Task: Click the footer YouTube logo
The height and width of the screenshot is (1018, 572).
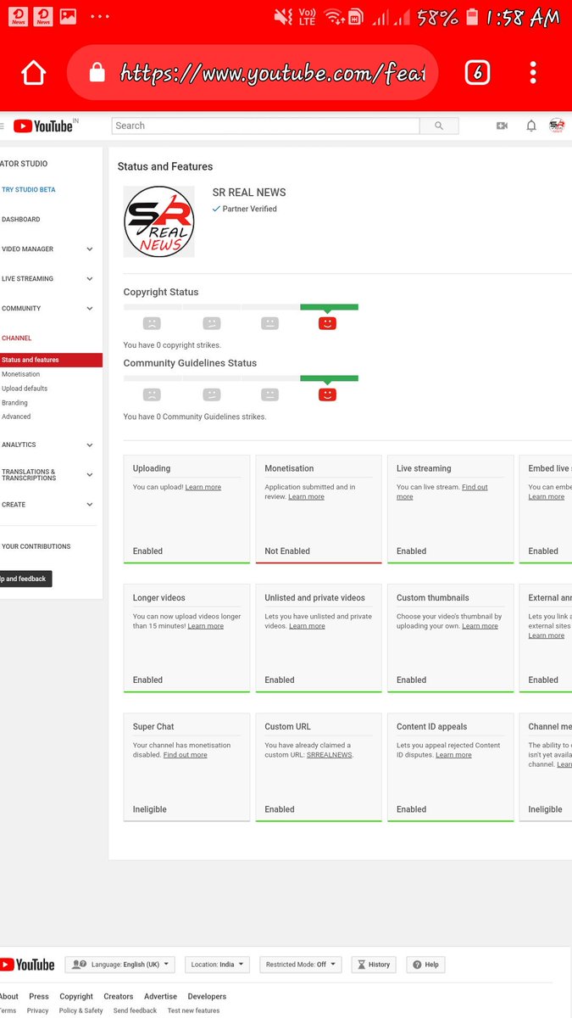Action: pos(27,965)
